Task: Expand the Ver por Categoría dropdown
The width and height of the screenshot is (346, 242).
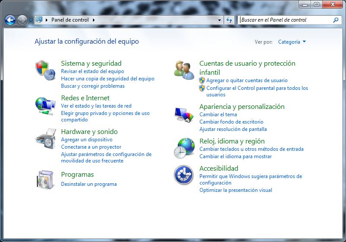Action: click(292, 42)
